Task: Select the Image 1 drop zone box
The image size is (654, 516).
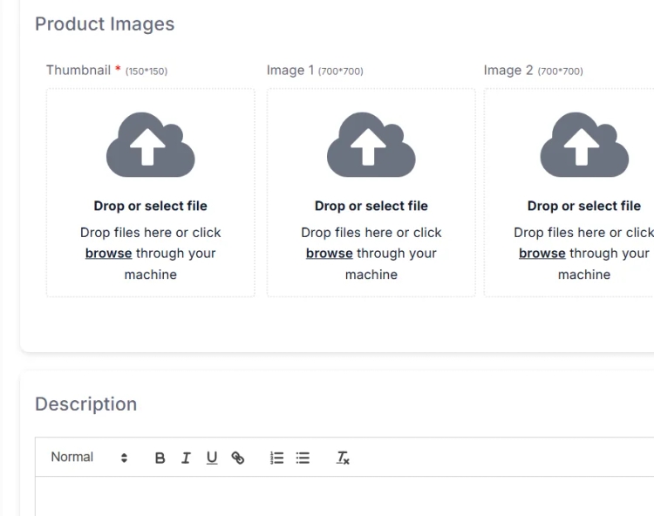Action: point(371,192)
